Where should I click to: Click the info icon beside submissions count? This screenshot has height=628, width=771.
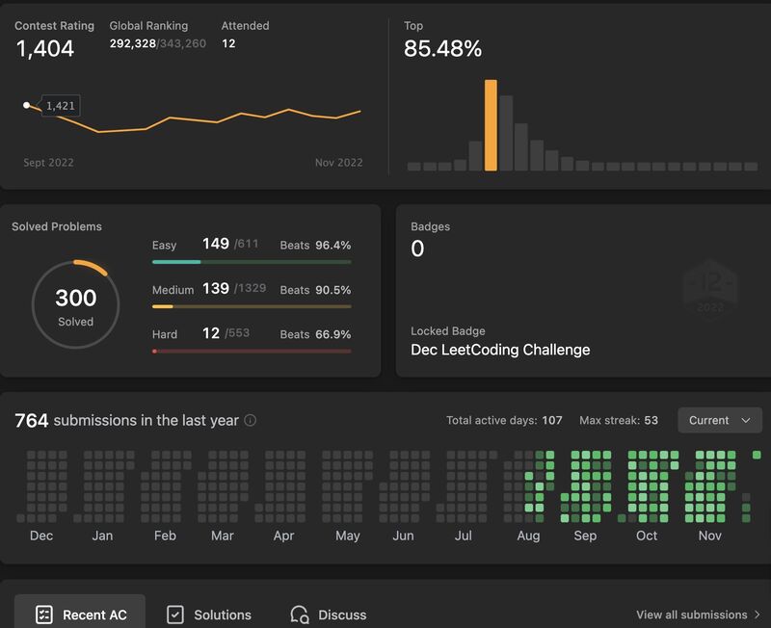(251, 421)
